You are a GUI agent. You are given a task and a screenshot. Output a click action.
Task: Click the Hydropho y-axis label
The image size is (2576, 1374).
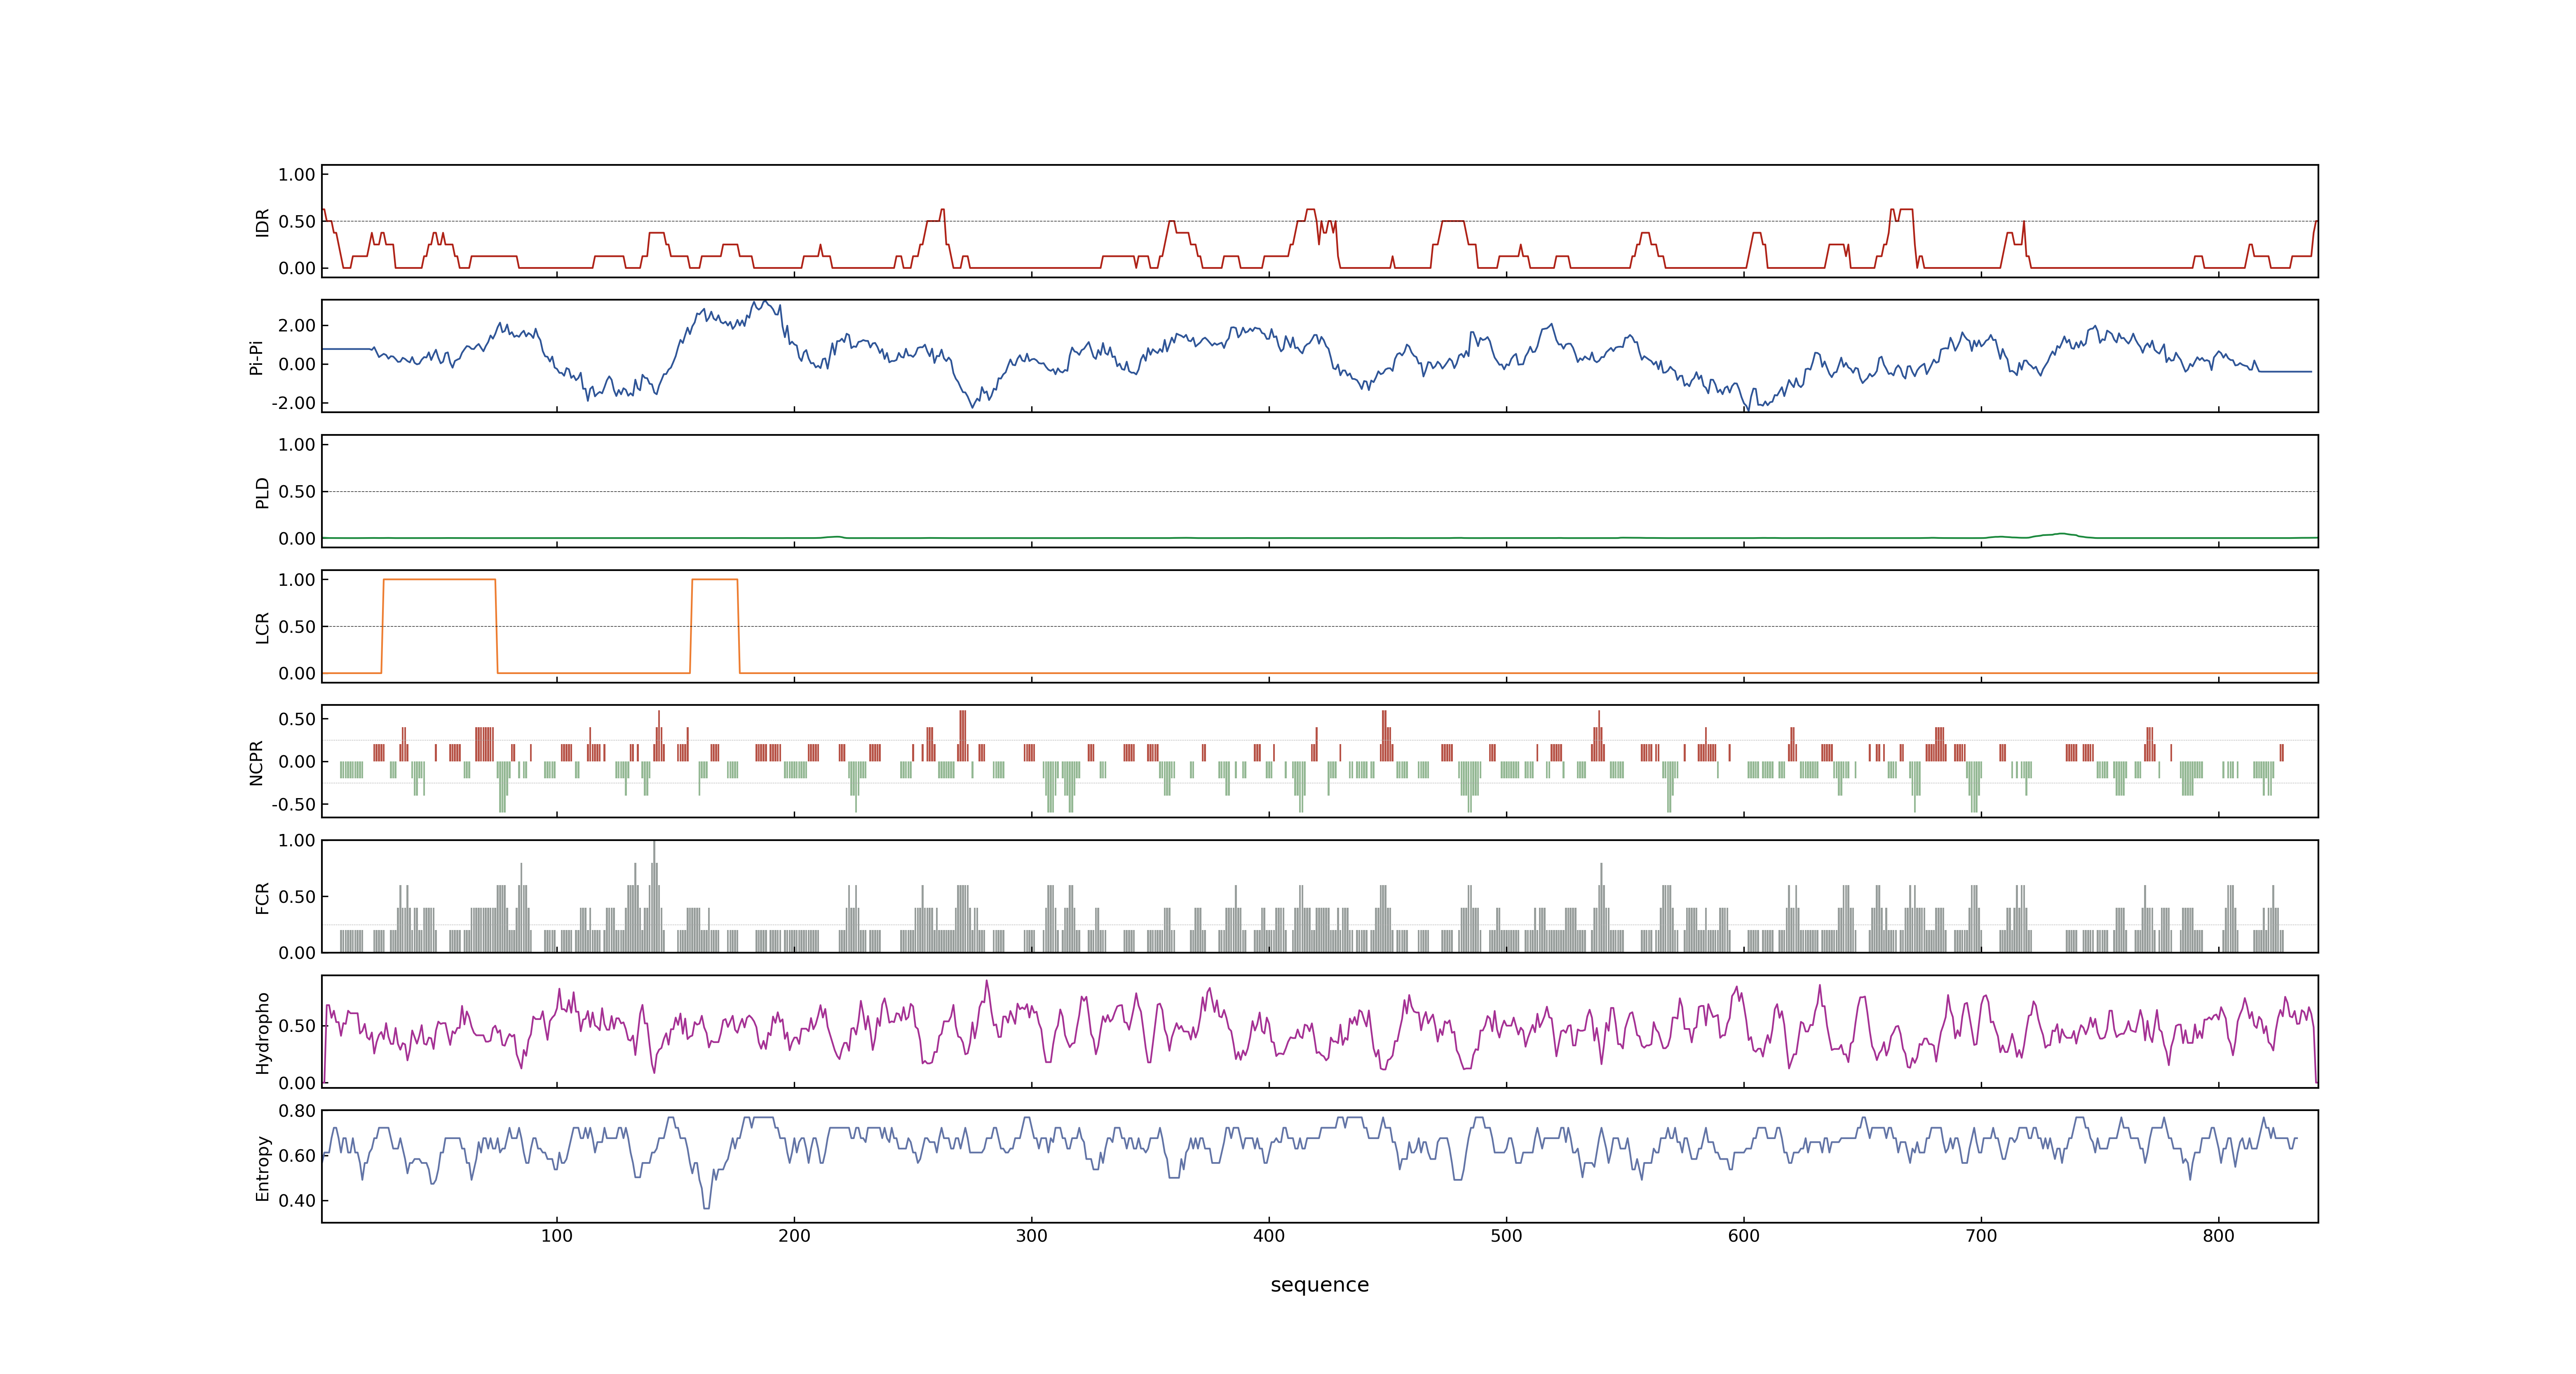coord(263,1033)
